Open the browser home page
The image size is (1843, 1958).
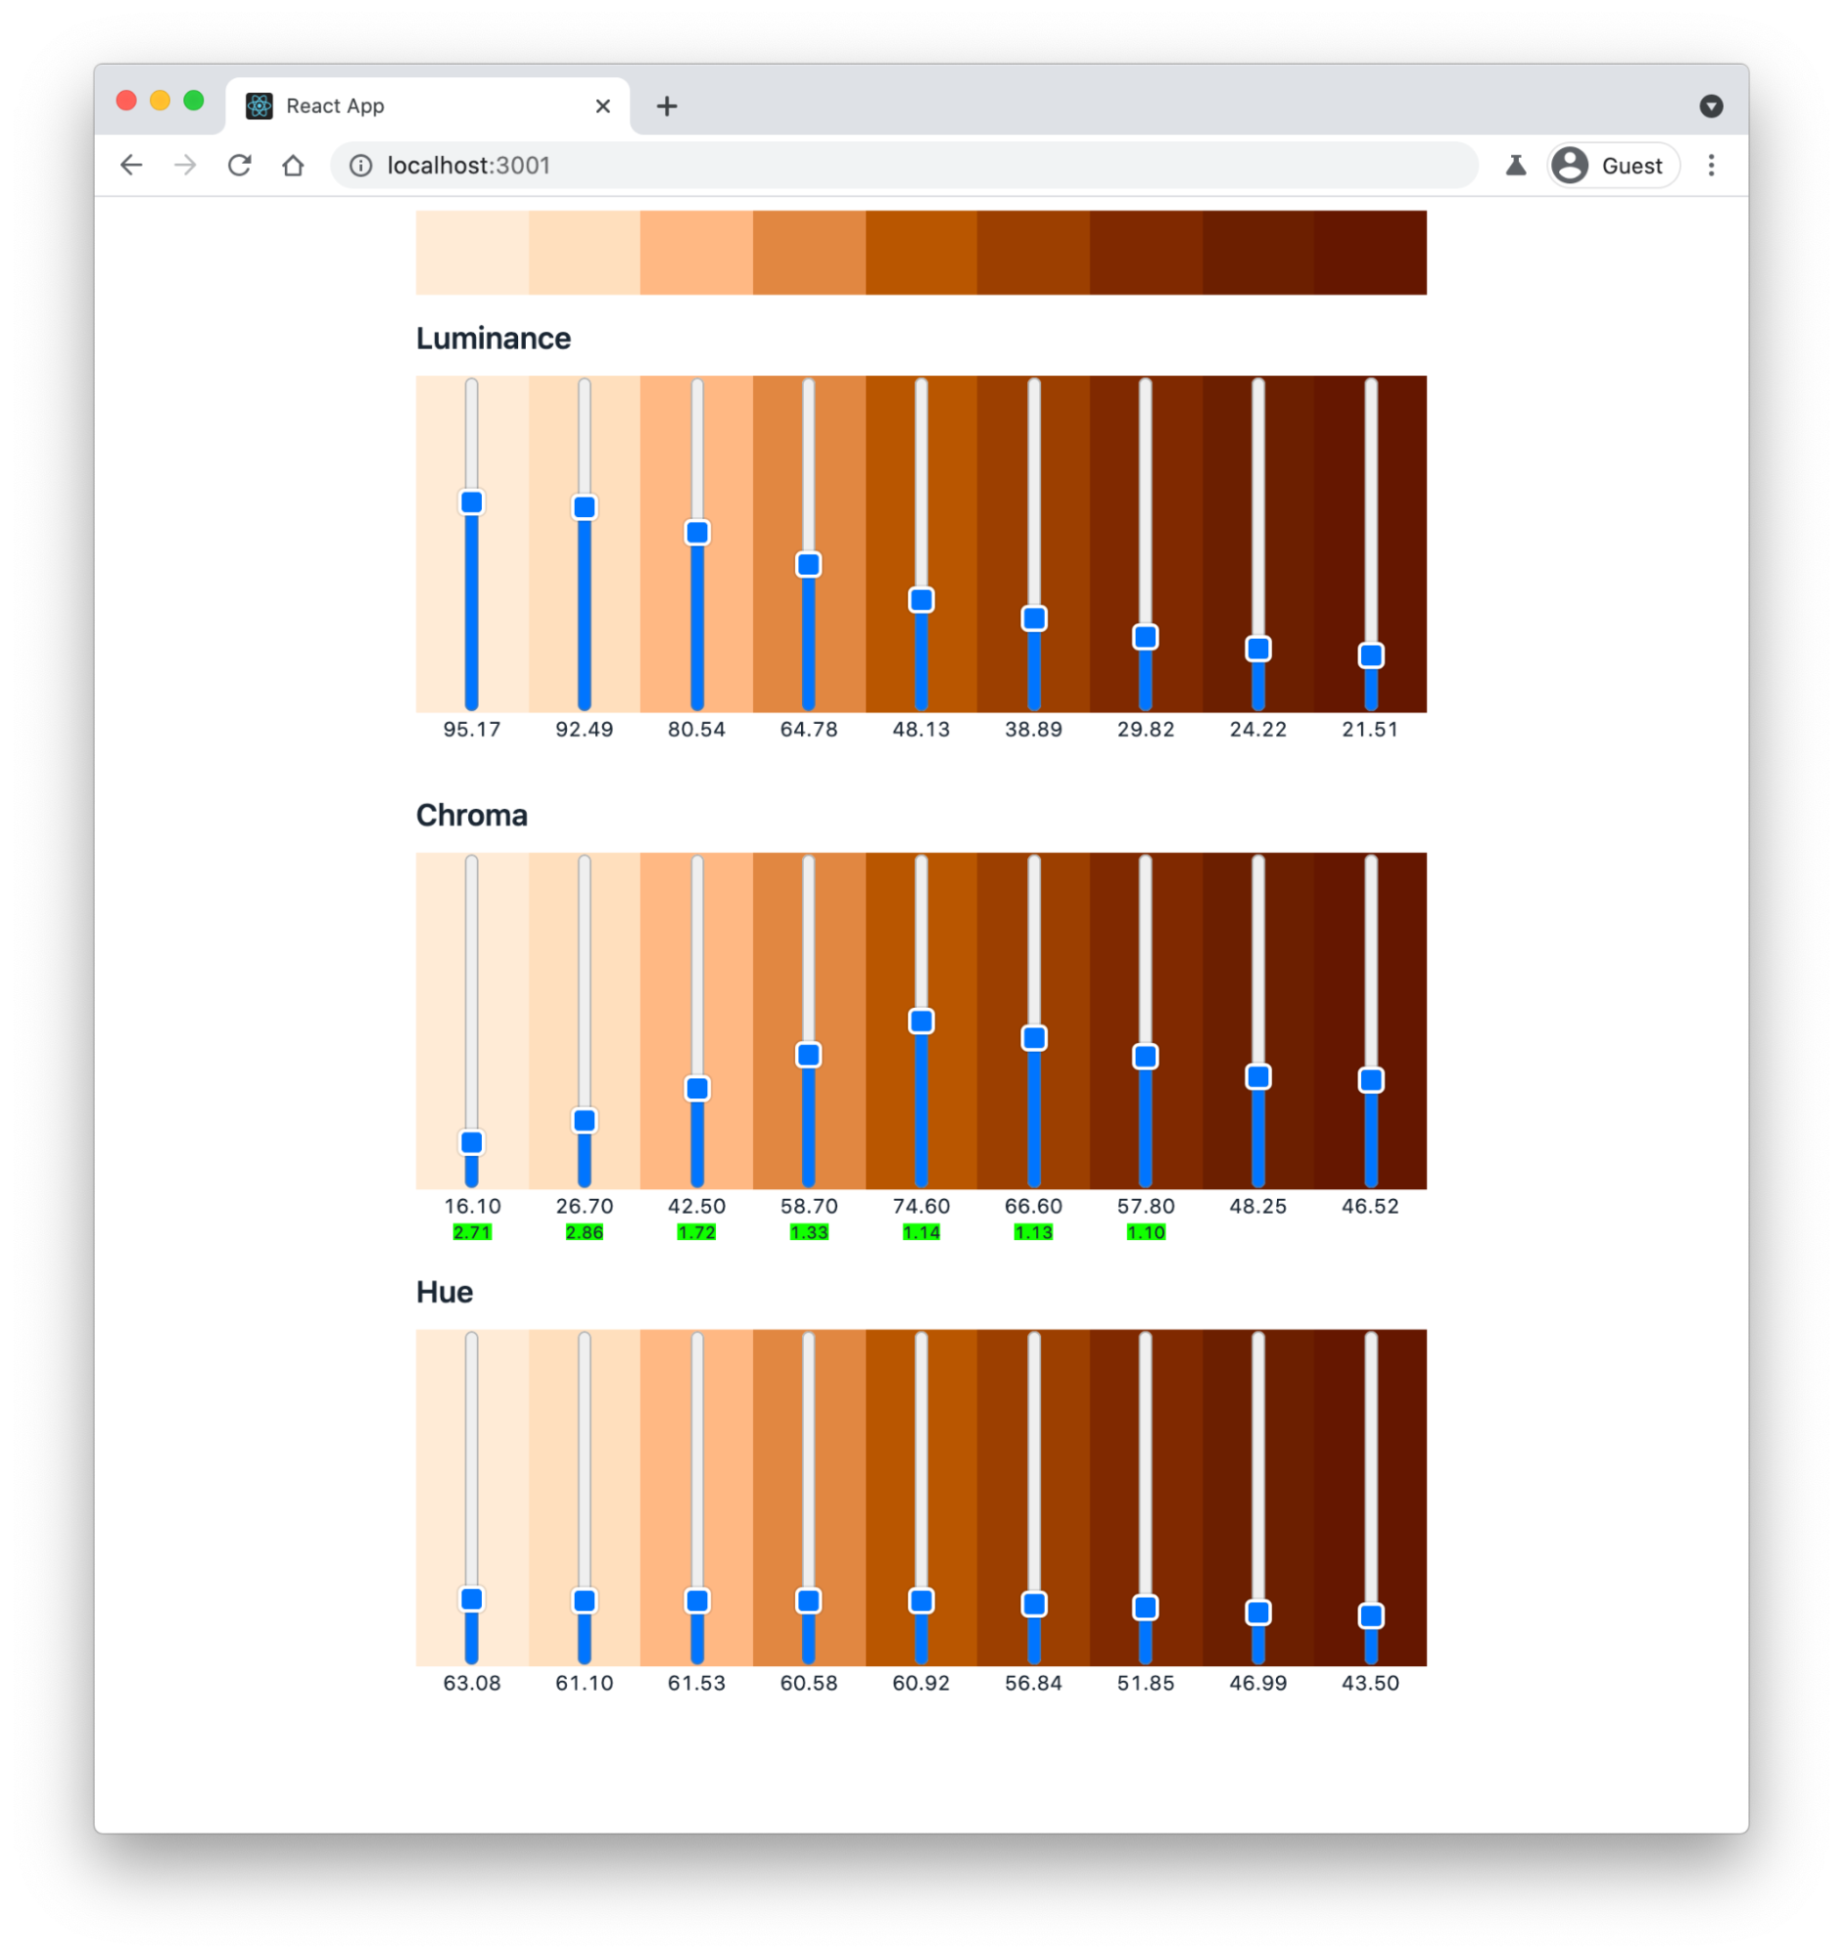pyautogui.click(x=293, y=166)
